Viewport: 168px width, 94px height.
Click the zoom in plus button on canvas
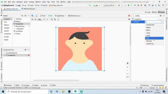click(128, 67)
